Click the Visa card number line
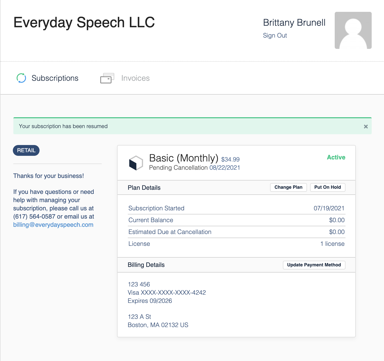Viewport: 384px width, 361px height. tap(167, 293)
